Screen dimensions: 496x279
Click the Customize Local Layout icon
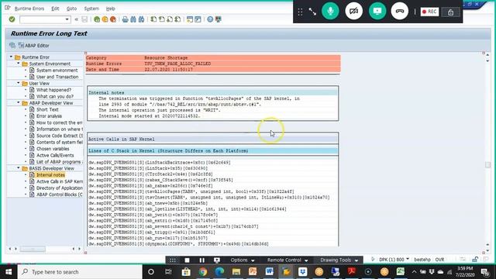coord(219,19)
